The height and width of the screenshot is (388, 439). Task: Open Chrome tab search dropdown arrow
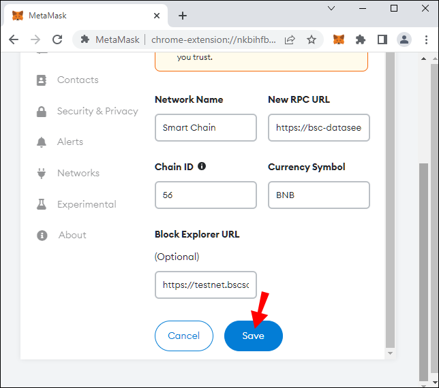[x=331, y=9]
